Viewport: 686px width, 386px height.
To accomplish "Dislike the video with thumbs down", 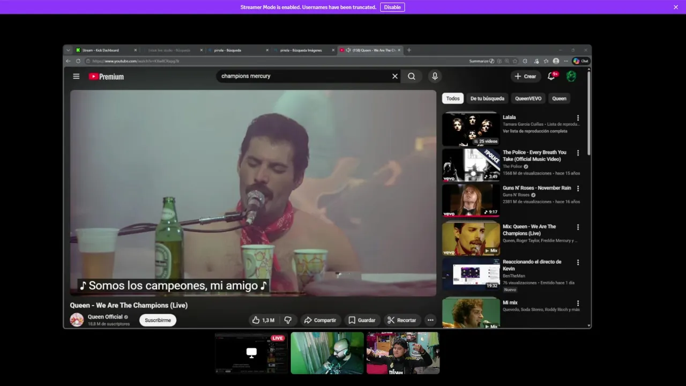I will (x=288, y=320).
